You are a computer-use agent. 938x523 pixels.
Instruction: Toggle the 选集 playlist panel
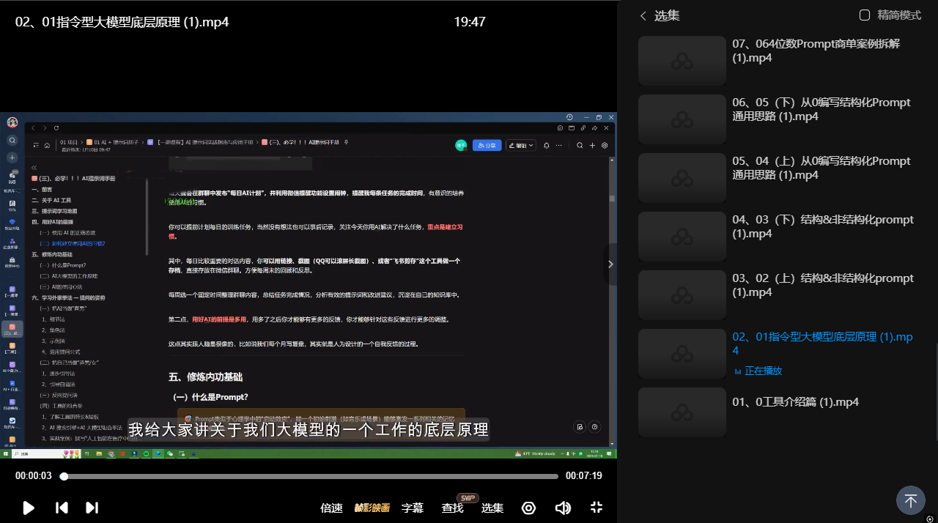pos(492,508)
